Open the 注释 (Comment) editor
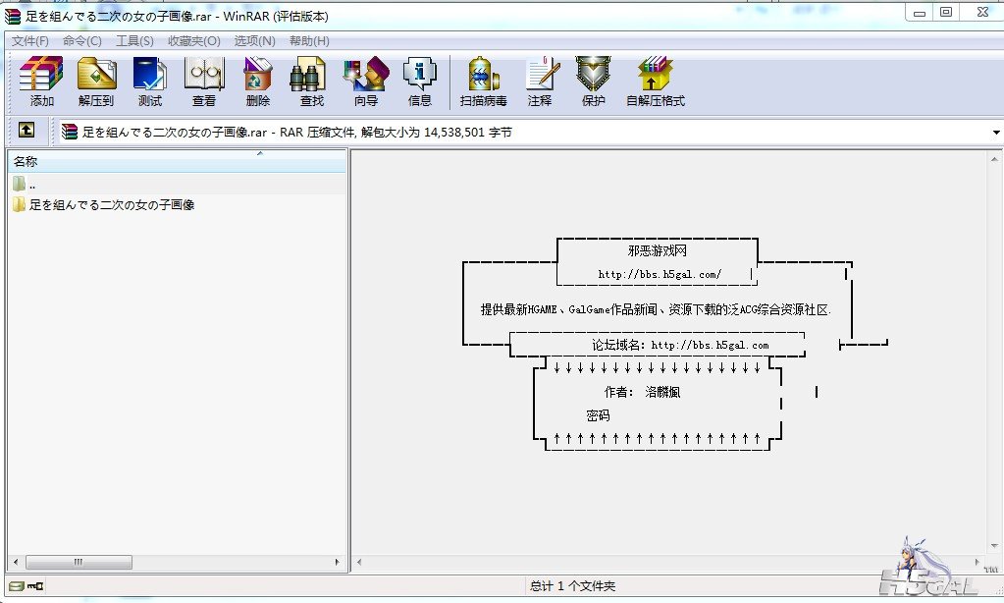This screenshot has height=603, width=1004. coord(540,81)
